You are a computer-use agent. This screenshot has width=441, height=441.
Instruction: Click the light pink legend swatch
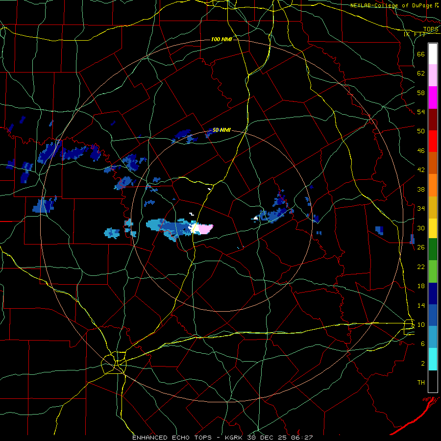[x=433, y=75]
